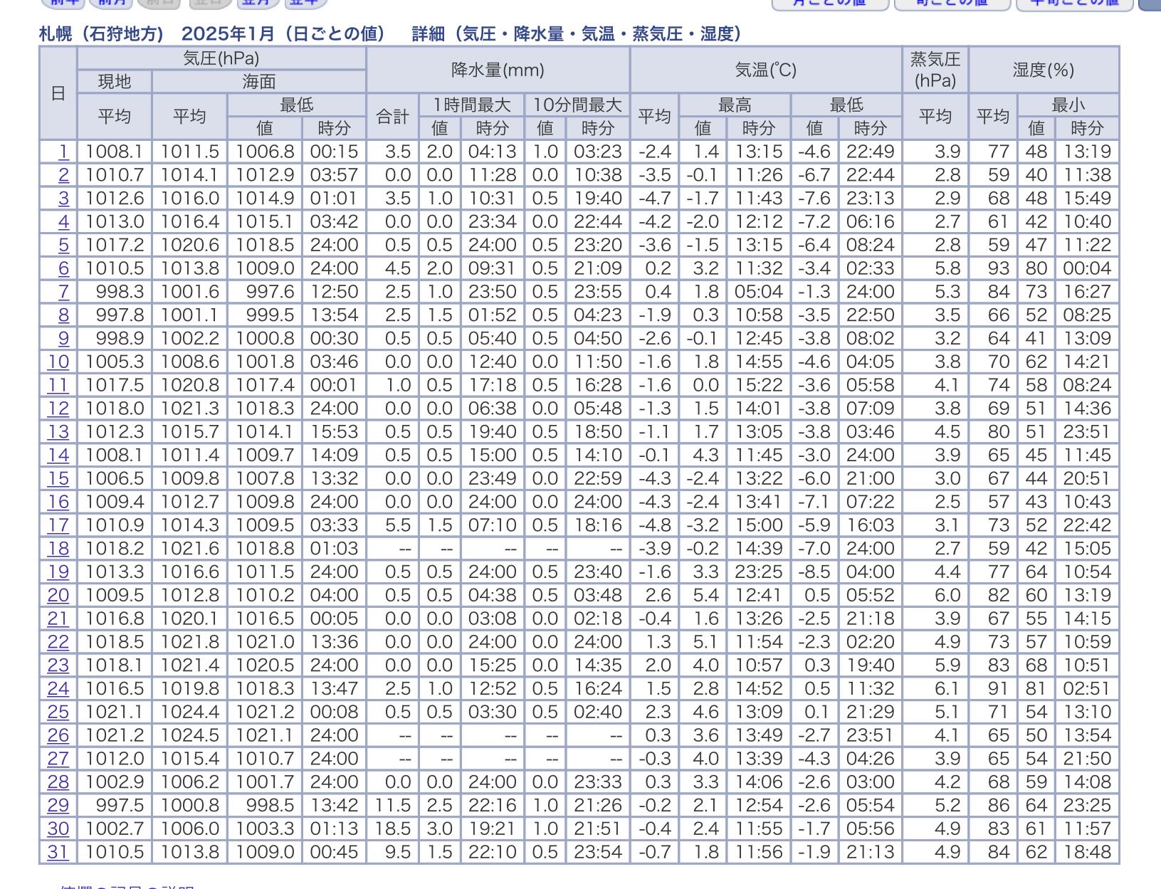
Task: Click the link for day 16
Action: [58, 503]
